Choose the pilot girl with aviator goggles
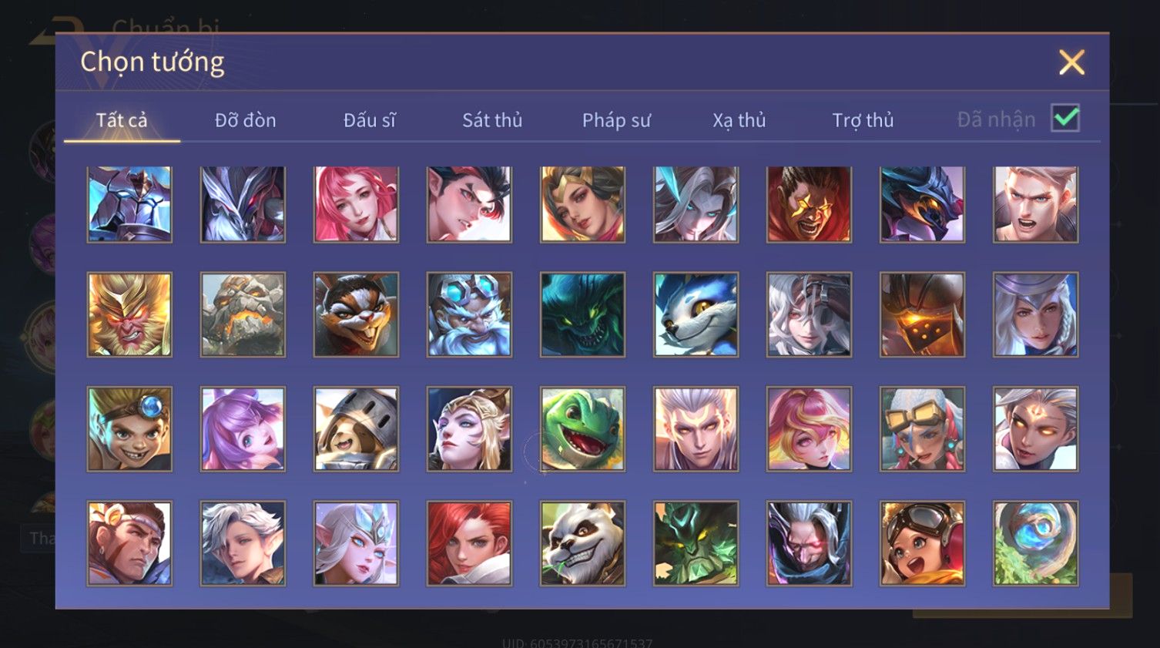Screen dimensions: 1160x648 click(x=922, y=543)
